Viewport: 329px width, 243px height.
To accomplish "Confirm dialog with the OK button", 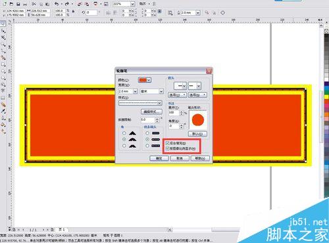I will pyautogui.click(x=159, y=158).
